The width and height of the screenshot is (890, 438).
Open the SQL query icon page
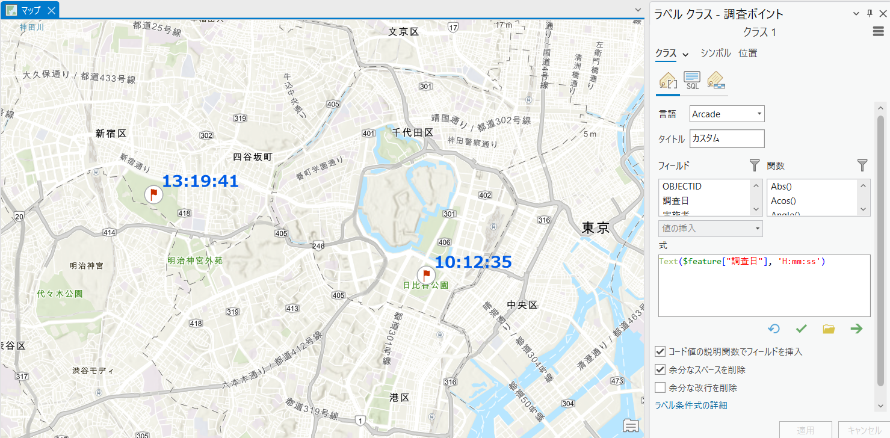tap(692, 80)
